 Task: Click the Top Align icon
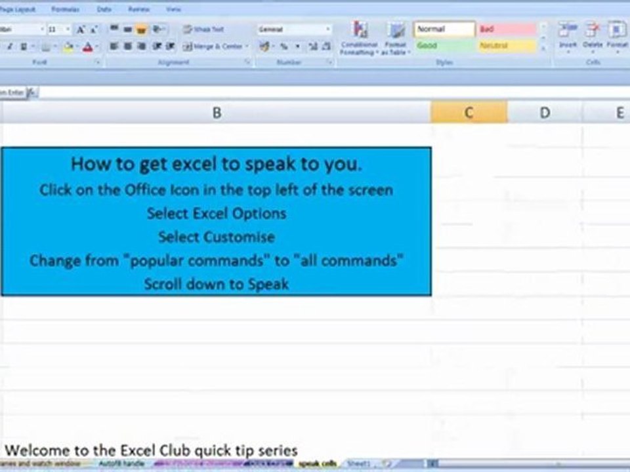pos(114,29)
